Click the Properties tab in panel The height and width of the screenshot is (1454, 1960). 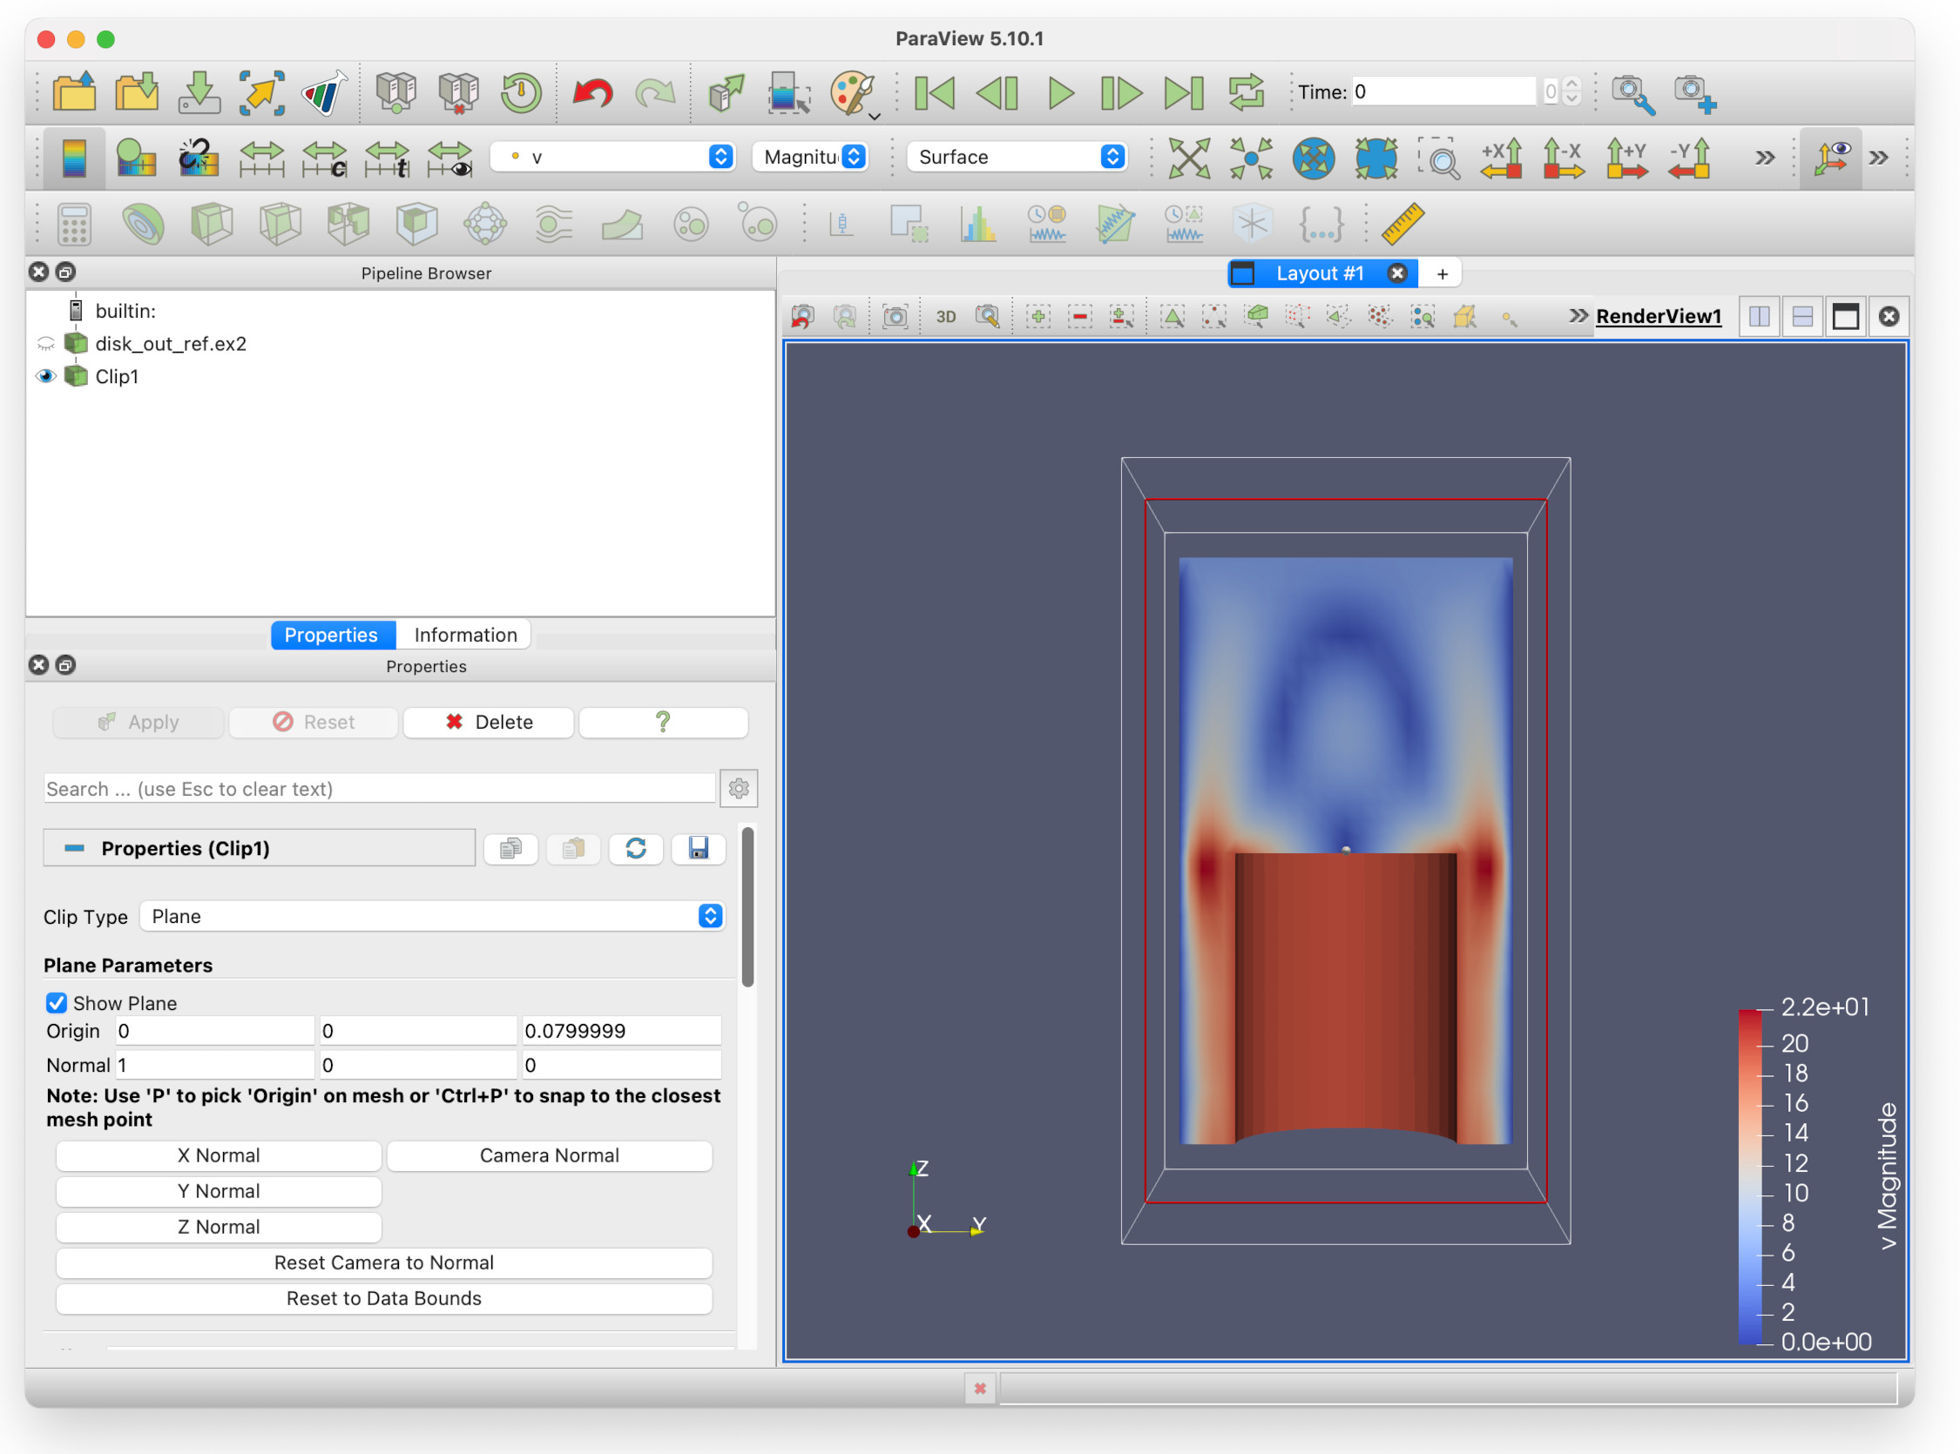332,634
